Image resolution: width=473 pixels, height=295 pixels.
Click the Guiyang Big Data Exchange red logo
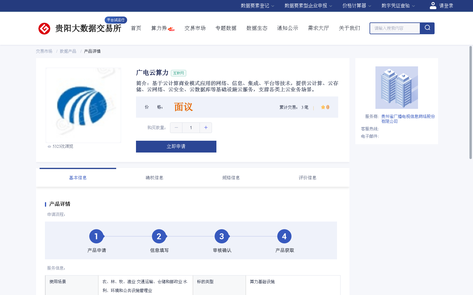coord(44,29)
